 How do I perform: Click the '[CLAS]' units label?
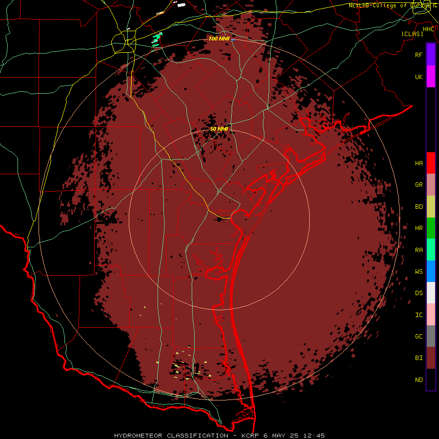[x=412, y=34]
